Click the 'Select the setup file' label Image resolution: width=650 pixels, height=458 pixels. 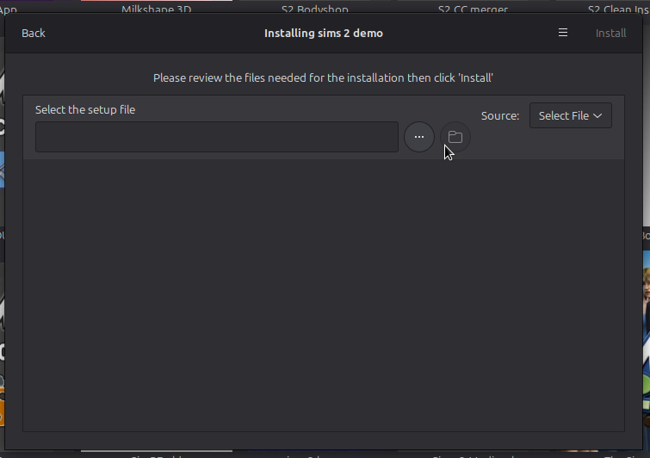click(85, 109)
